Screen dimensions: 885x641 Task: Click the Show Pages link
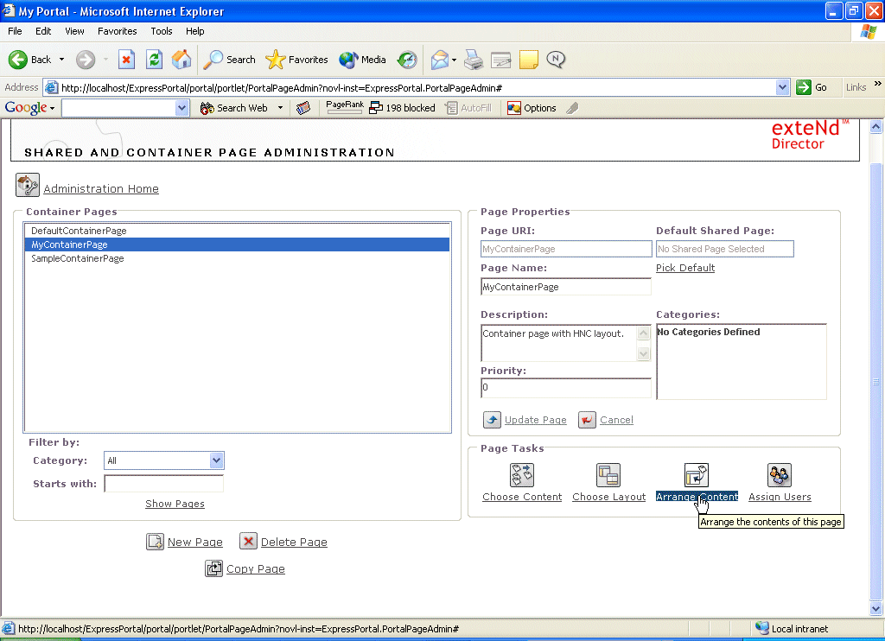(x=175, y=504)
